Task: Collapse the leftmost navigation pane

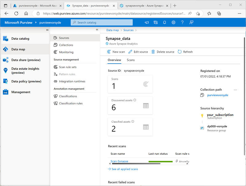Action: coord(47,30)
